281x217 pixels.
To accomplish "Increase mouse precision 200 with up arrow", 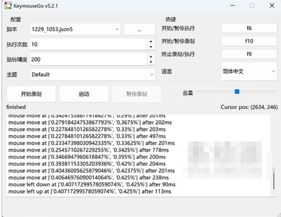I will (x=151, y=57).
